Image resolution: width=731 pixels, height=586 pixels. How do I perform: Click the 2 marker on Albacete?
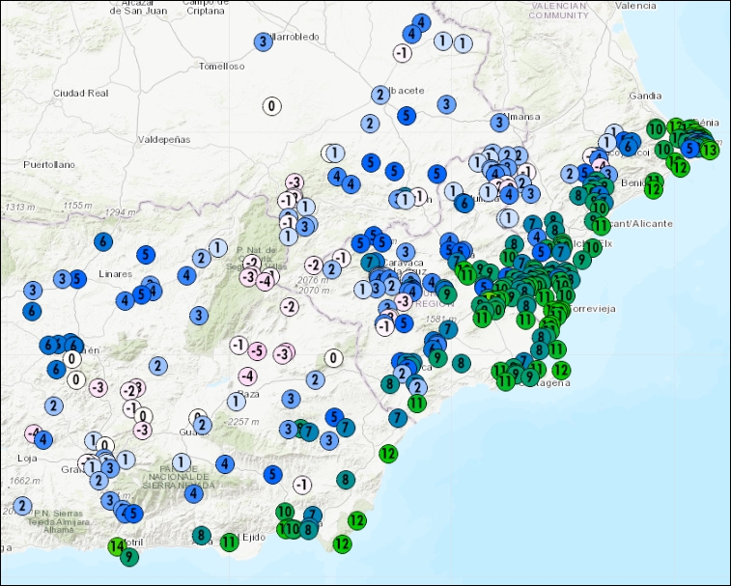pyautogui.click(x=380, y=96)
